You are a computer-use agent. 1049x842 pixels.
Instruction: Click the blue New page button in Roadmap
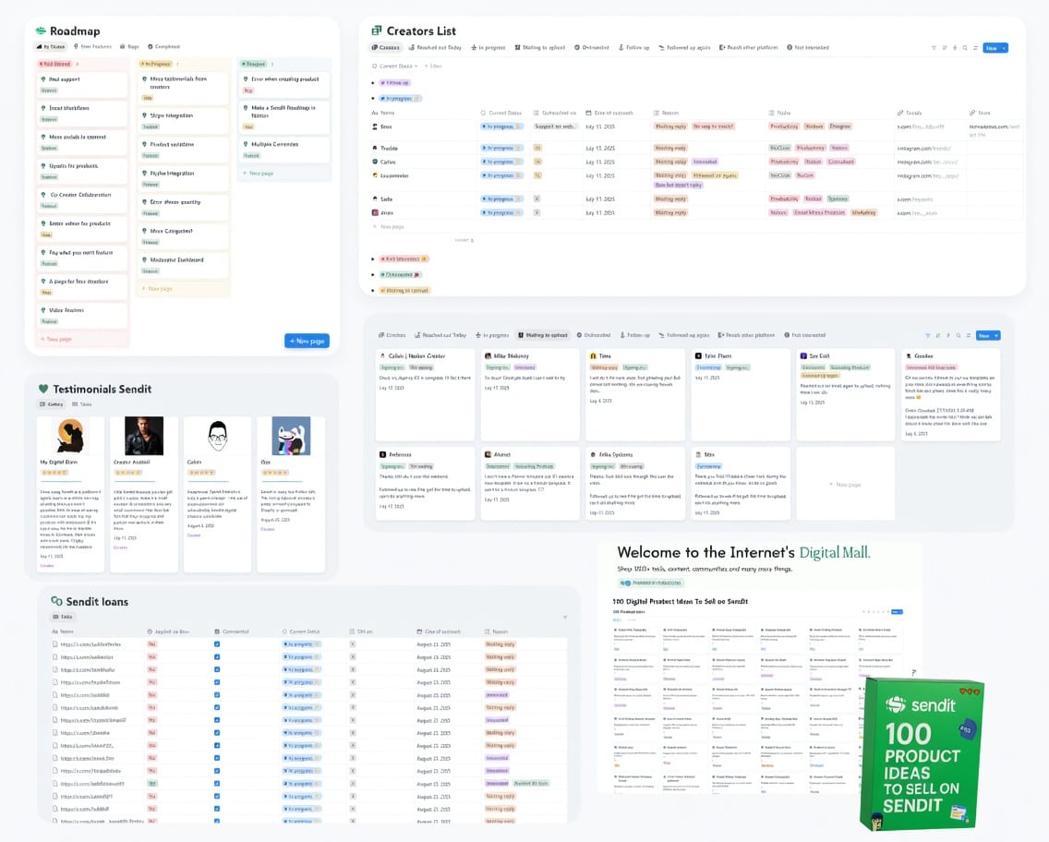pos(306,341)
